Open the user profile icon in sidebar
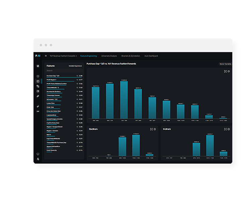The image size is (241, 202). 38,159
